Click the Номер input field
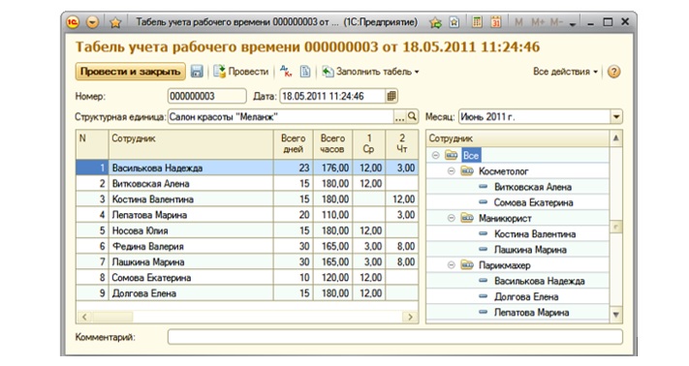The height and width of the screenshot is (366, 689). (x=207, y=96)
